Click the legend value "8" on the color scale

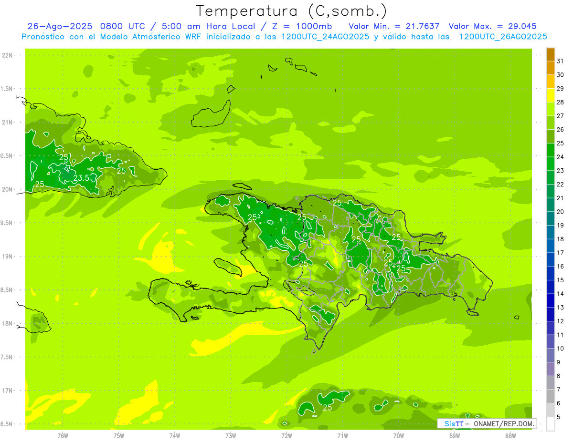(559, 376)
